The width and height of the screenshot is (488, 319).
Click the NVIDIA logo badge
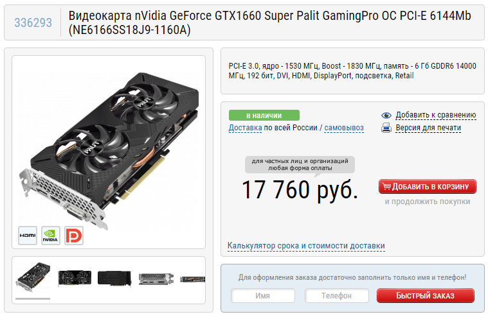[x=50, y=236]
